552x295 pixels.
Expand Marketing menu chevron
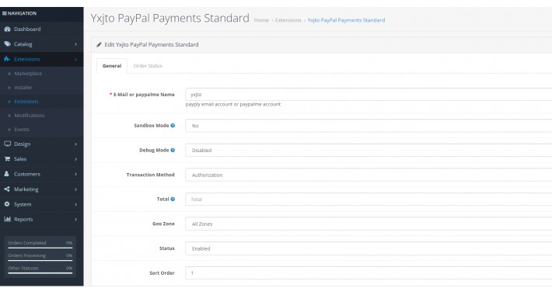pyautogui.click(x=75, y=189)
